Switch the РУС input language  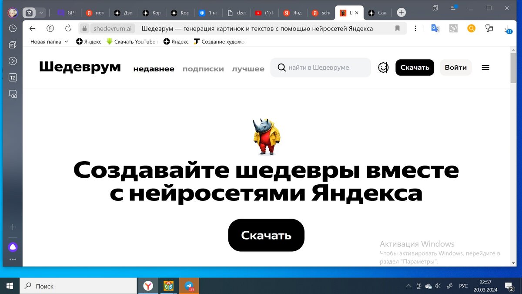pos(464,286)
